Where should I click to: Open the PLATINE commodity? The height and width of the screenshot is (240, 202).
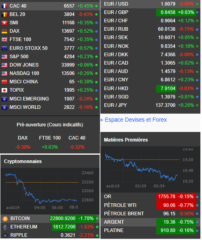click(114, 230)
